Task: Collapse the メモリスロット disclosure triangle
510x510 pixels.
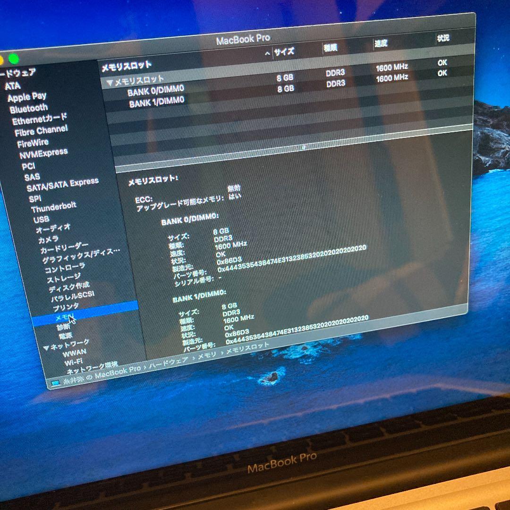Action: coord(110,83)
